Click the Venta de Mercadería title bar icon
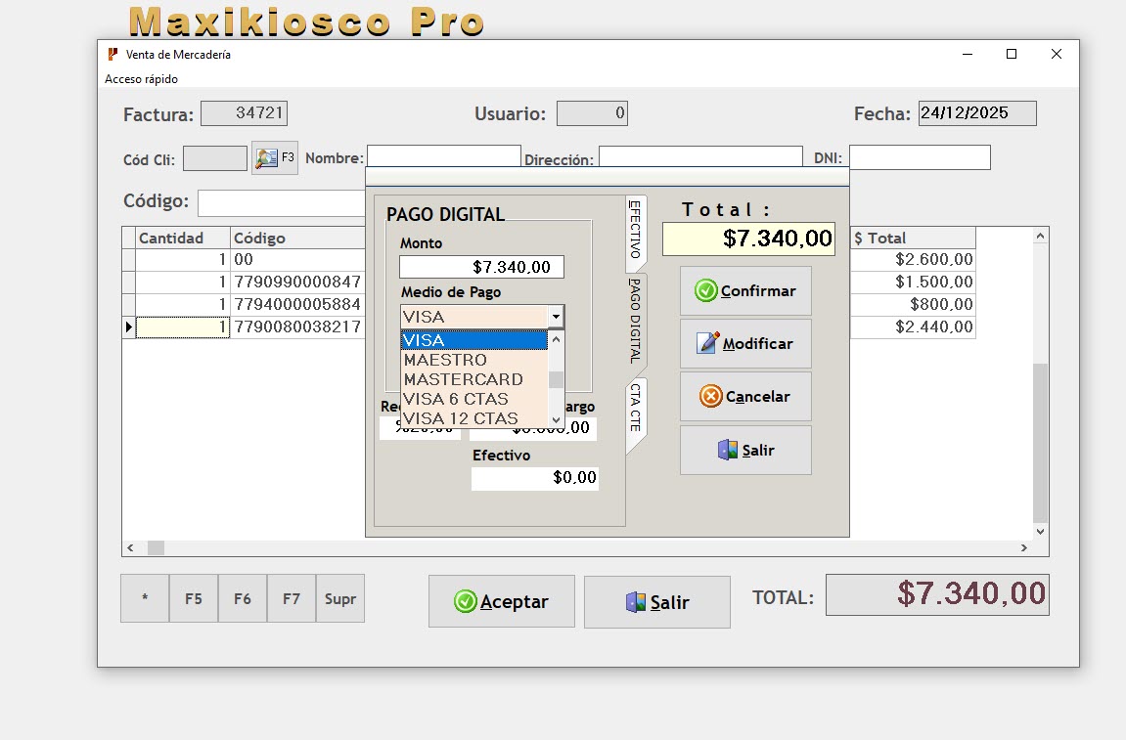The image size is (1126, 740). pos(111,55)
